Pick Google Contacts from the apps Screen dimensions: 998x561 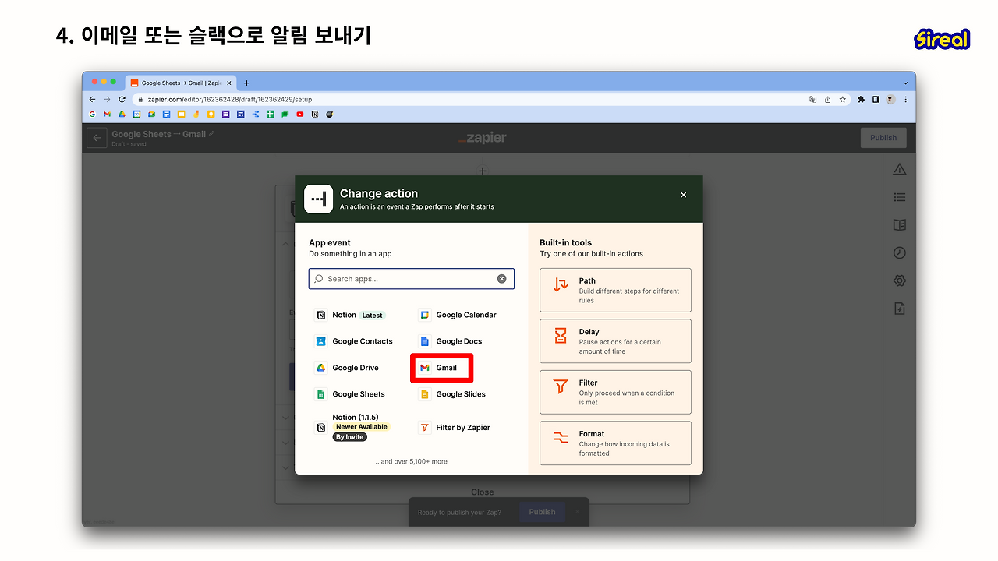(354, 341)
